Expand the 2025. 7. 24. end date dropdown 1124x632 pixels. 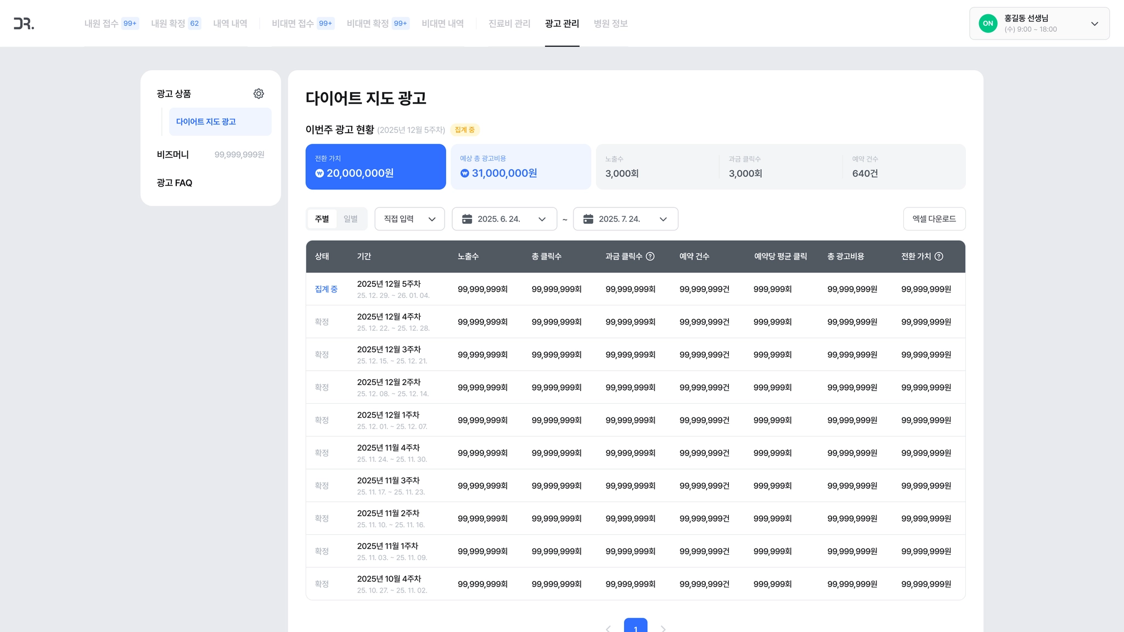coord(663,219)
